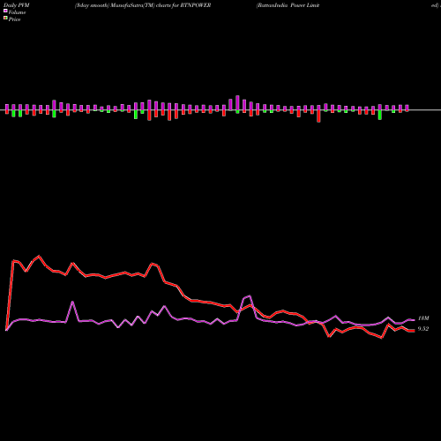Select the 'Volume' legend label

tap(17, 12)
